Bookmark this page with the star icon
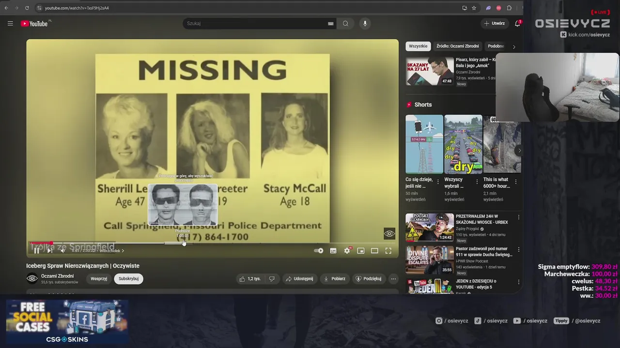This screenshot has width=620, height=348. (x=474, y=8)
